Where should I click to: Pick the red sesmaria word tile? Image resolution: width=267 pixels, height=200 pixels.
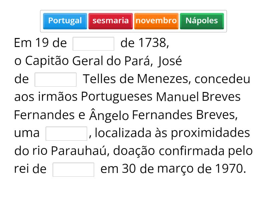click(x=110, y=21)
